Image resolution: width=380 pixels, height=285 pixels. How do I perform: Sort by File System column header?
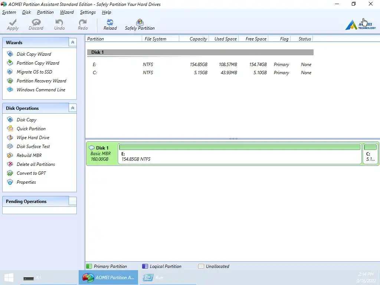(x=160, y=39)
